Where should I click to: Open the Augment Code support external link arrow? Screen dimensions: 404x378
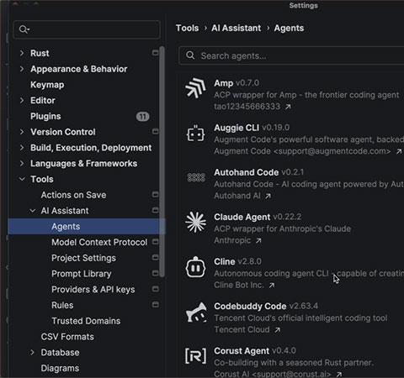(398, 151)
